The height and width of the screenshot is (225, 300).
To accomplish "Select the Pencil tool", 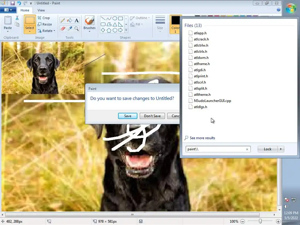I will [63, 20].
